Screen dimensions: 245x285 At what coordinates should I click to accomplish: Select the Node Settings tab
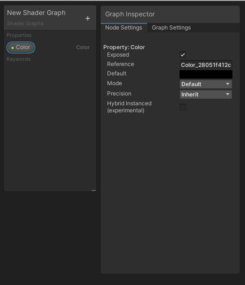[124, 28]
